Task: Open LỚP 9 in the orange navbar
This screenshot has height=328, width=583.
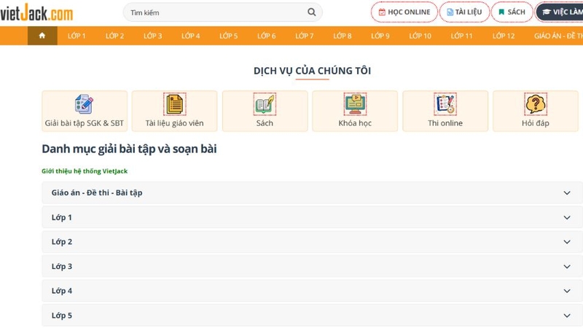Action: click(380, 36)
